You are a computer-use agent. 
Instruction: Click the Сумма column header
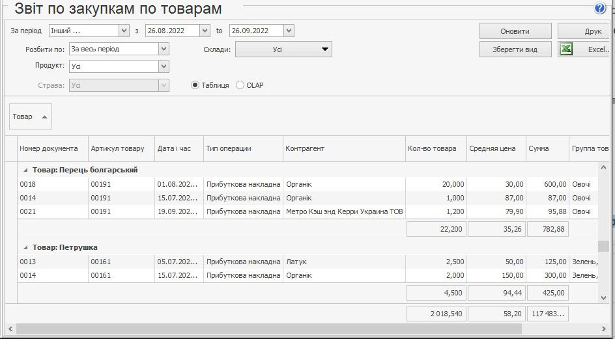tap(539, 148)
